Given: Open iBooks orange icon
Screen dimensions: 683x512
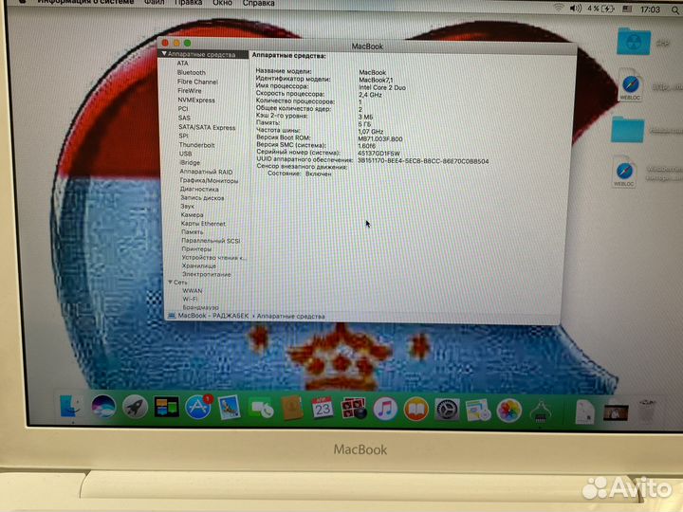Looking at the screenshot, I should 416,410.
